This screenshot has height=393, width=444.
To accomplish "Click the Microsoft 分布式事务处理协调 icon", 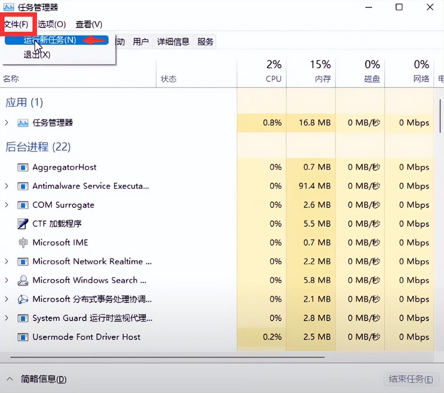I will [23, 299].
